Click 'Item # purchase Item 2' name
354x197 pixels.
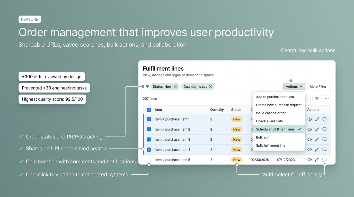172,129
